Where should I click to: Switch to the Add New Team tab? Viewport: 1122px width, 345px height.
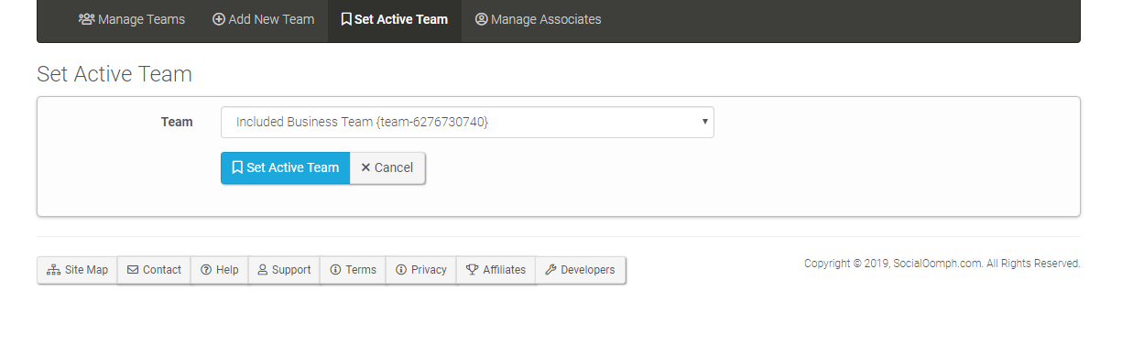[263, 19]
